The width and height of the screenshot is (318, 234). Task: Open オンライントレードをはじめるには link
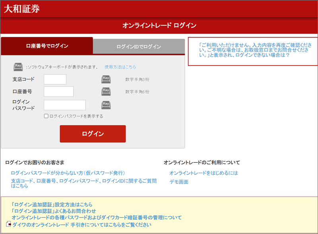(204, 173)
